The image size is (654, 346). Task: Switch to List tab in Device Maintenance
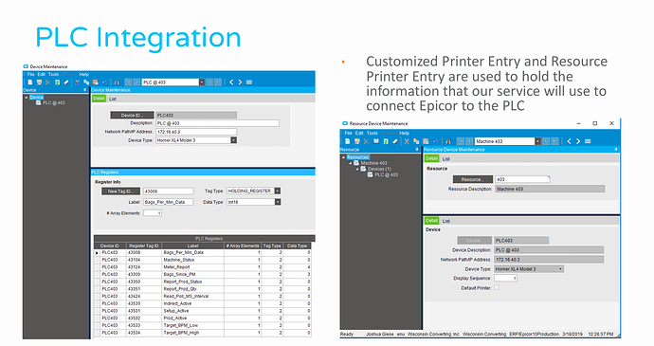point(113,99)
